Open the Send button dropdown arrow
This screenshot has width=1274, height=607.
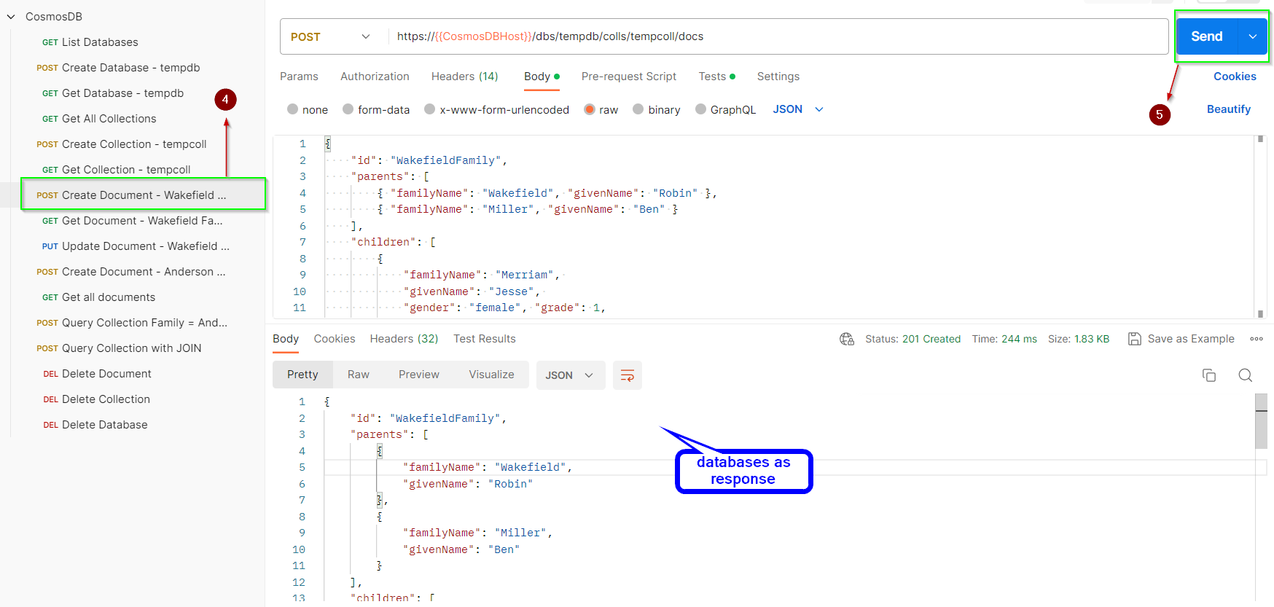pos(1252,36)
